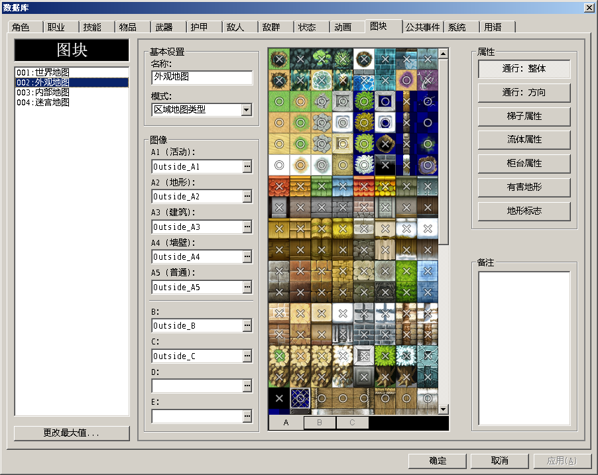Open the browse button for Outside_A4
This screenshot has width=598, height=475.
(247, 256)
